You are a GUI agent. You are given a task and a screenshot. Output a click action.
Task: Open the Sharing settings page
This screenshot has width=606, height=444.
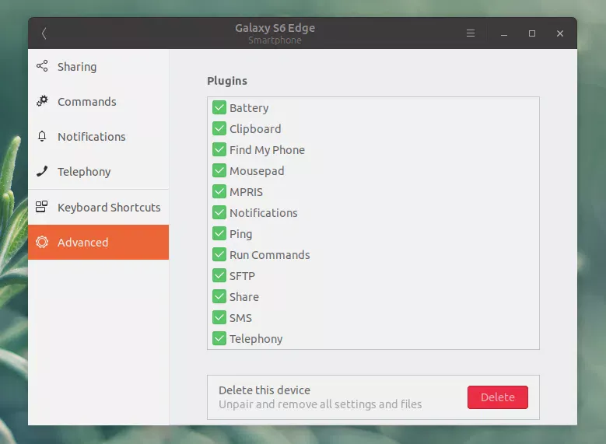pyautogui.click(x=98, y=66)
